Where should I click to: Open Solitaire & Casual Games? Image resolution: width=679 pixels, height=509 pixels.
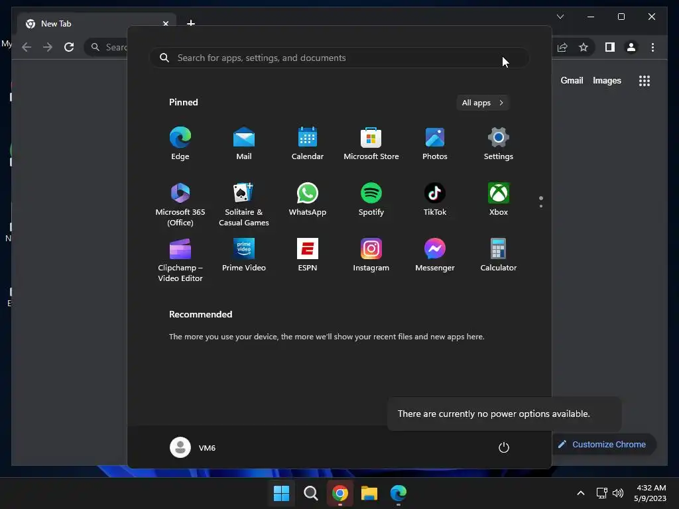pos(244,204)
